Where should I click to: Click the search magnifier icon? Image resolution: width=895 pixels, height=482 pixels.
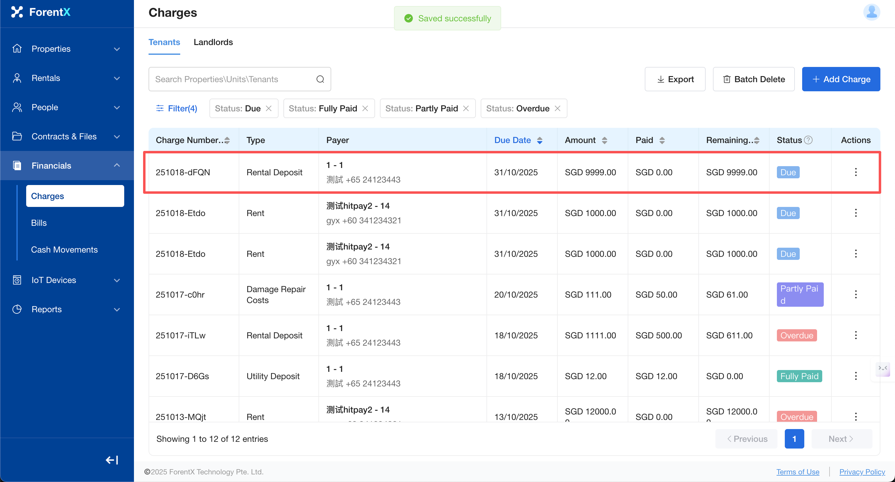pos(320,79)
